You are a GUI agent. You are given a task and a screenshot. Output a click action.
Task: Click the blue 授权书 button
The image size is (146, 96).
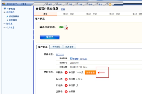50,37
